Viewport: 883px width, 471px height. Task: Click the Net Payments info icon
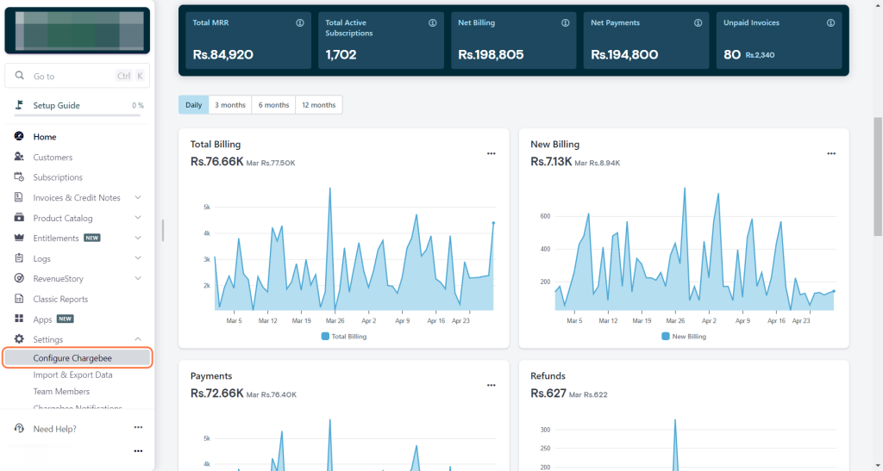(x=698, y=23)
